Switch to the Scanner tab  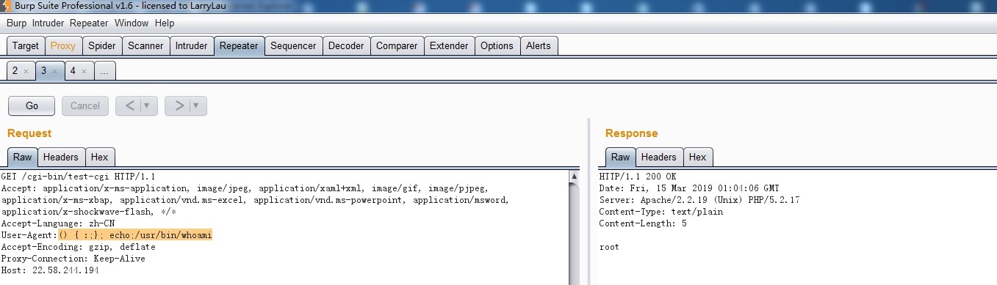pos(145,45)
